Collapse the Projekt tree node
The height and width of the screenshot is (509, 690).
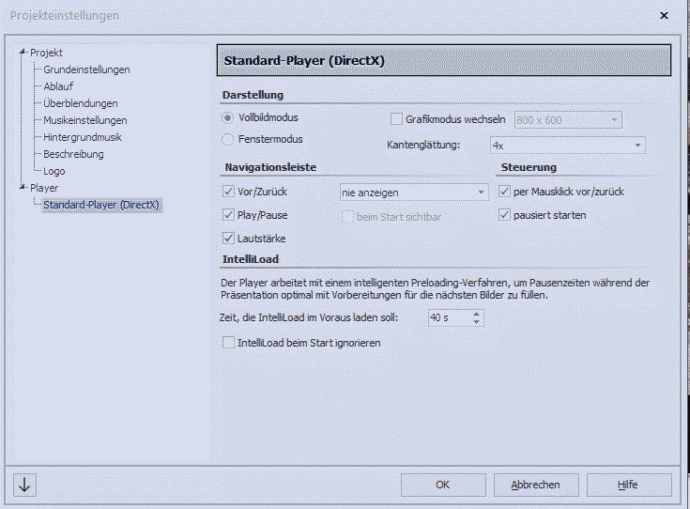coord(23,54)
